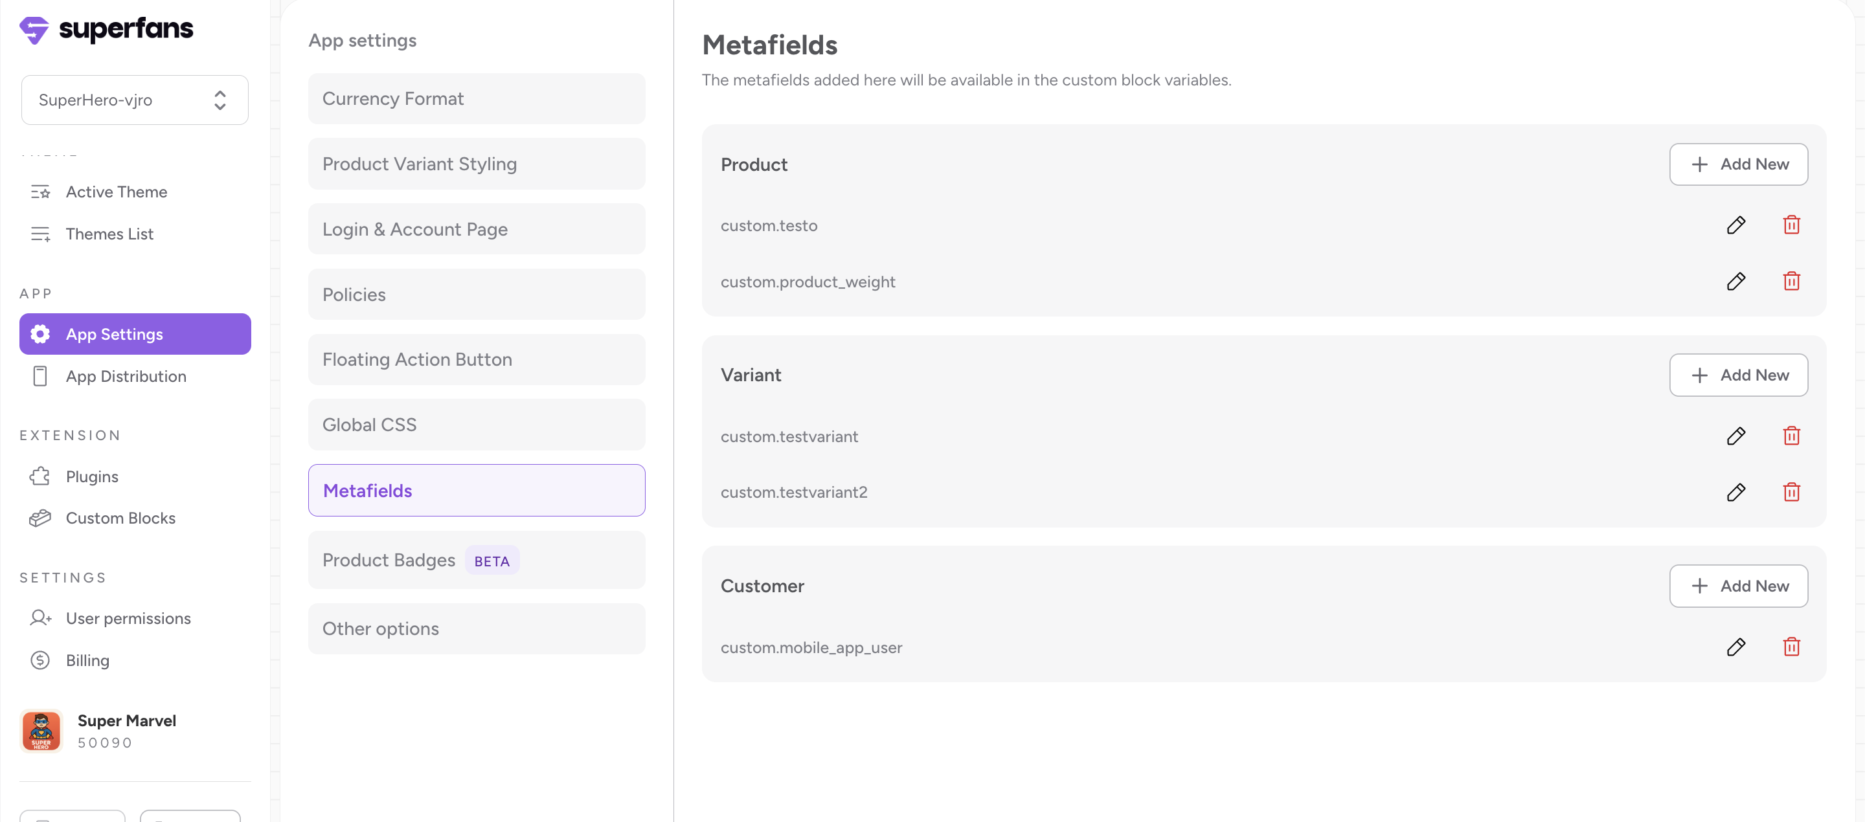Image resolution: width=1865 pixels, height=822 pixels.
Task: Add new Variant metafield
Action: click(x=1738, y=375)
